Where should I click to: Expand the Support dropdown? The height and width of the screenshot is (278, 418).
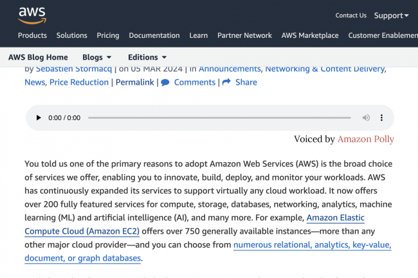[391, 15]
